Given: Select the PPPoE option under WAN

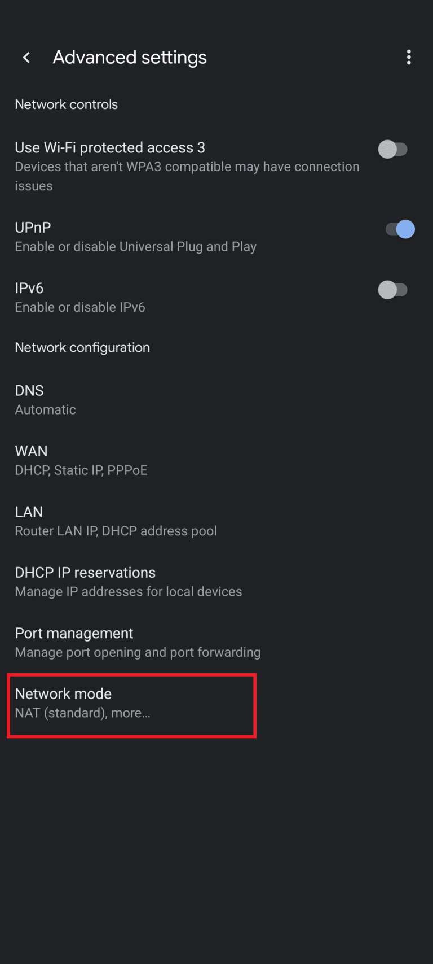Looking at the screenshot, I should [x=128, y=470].
